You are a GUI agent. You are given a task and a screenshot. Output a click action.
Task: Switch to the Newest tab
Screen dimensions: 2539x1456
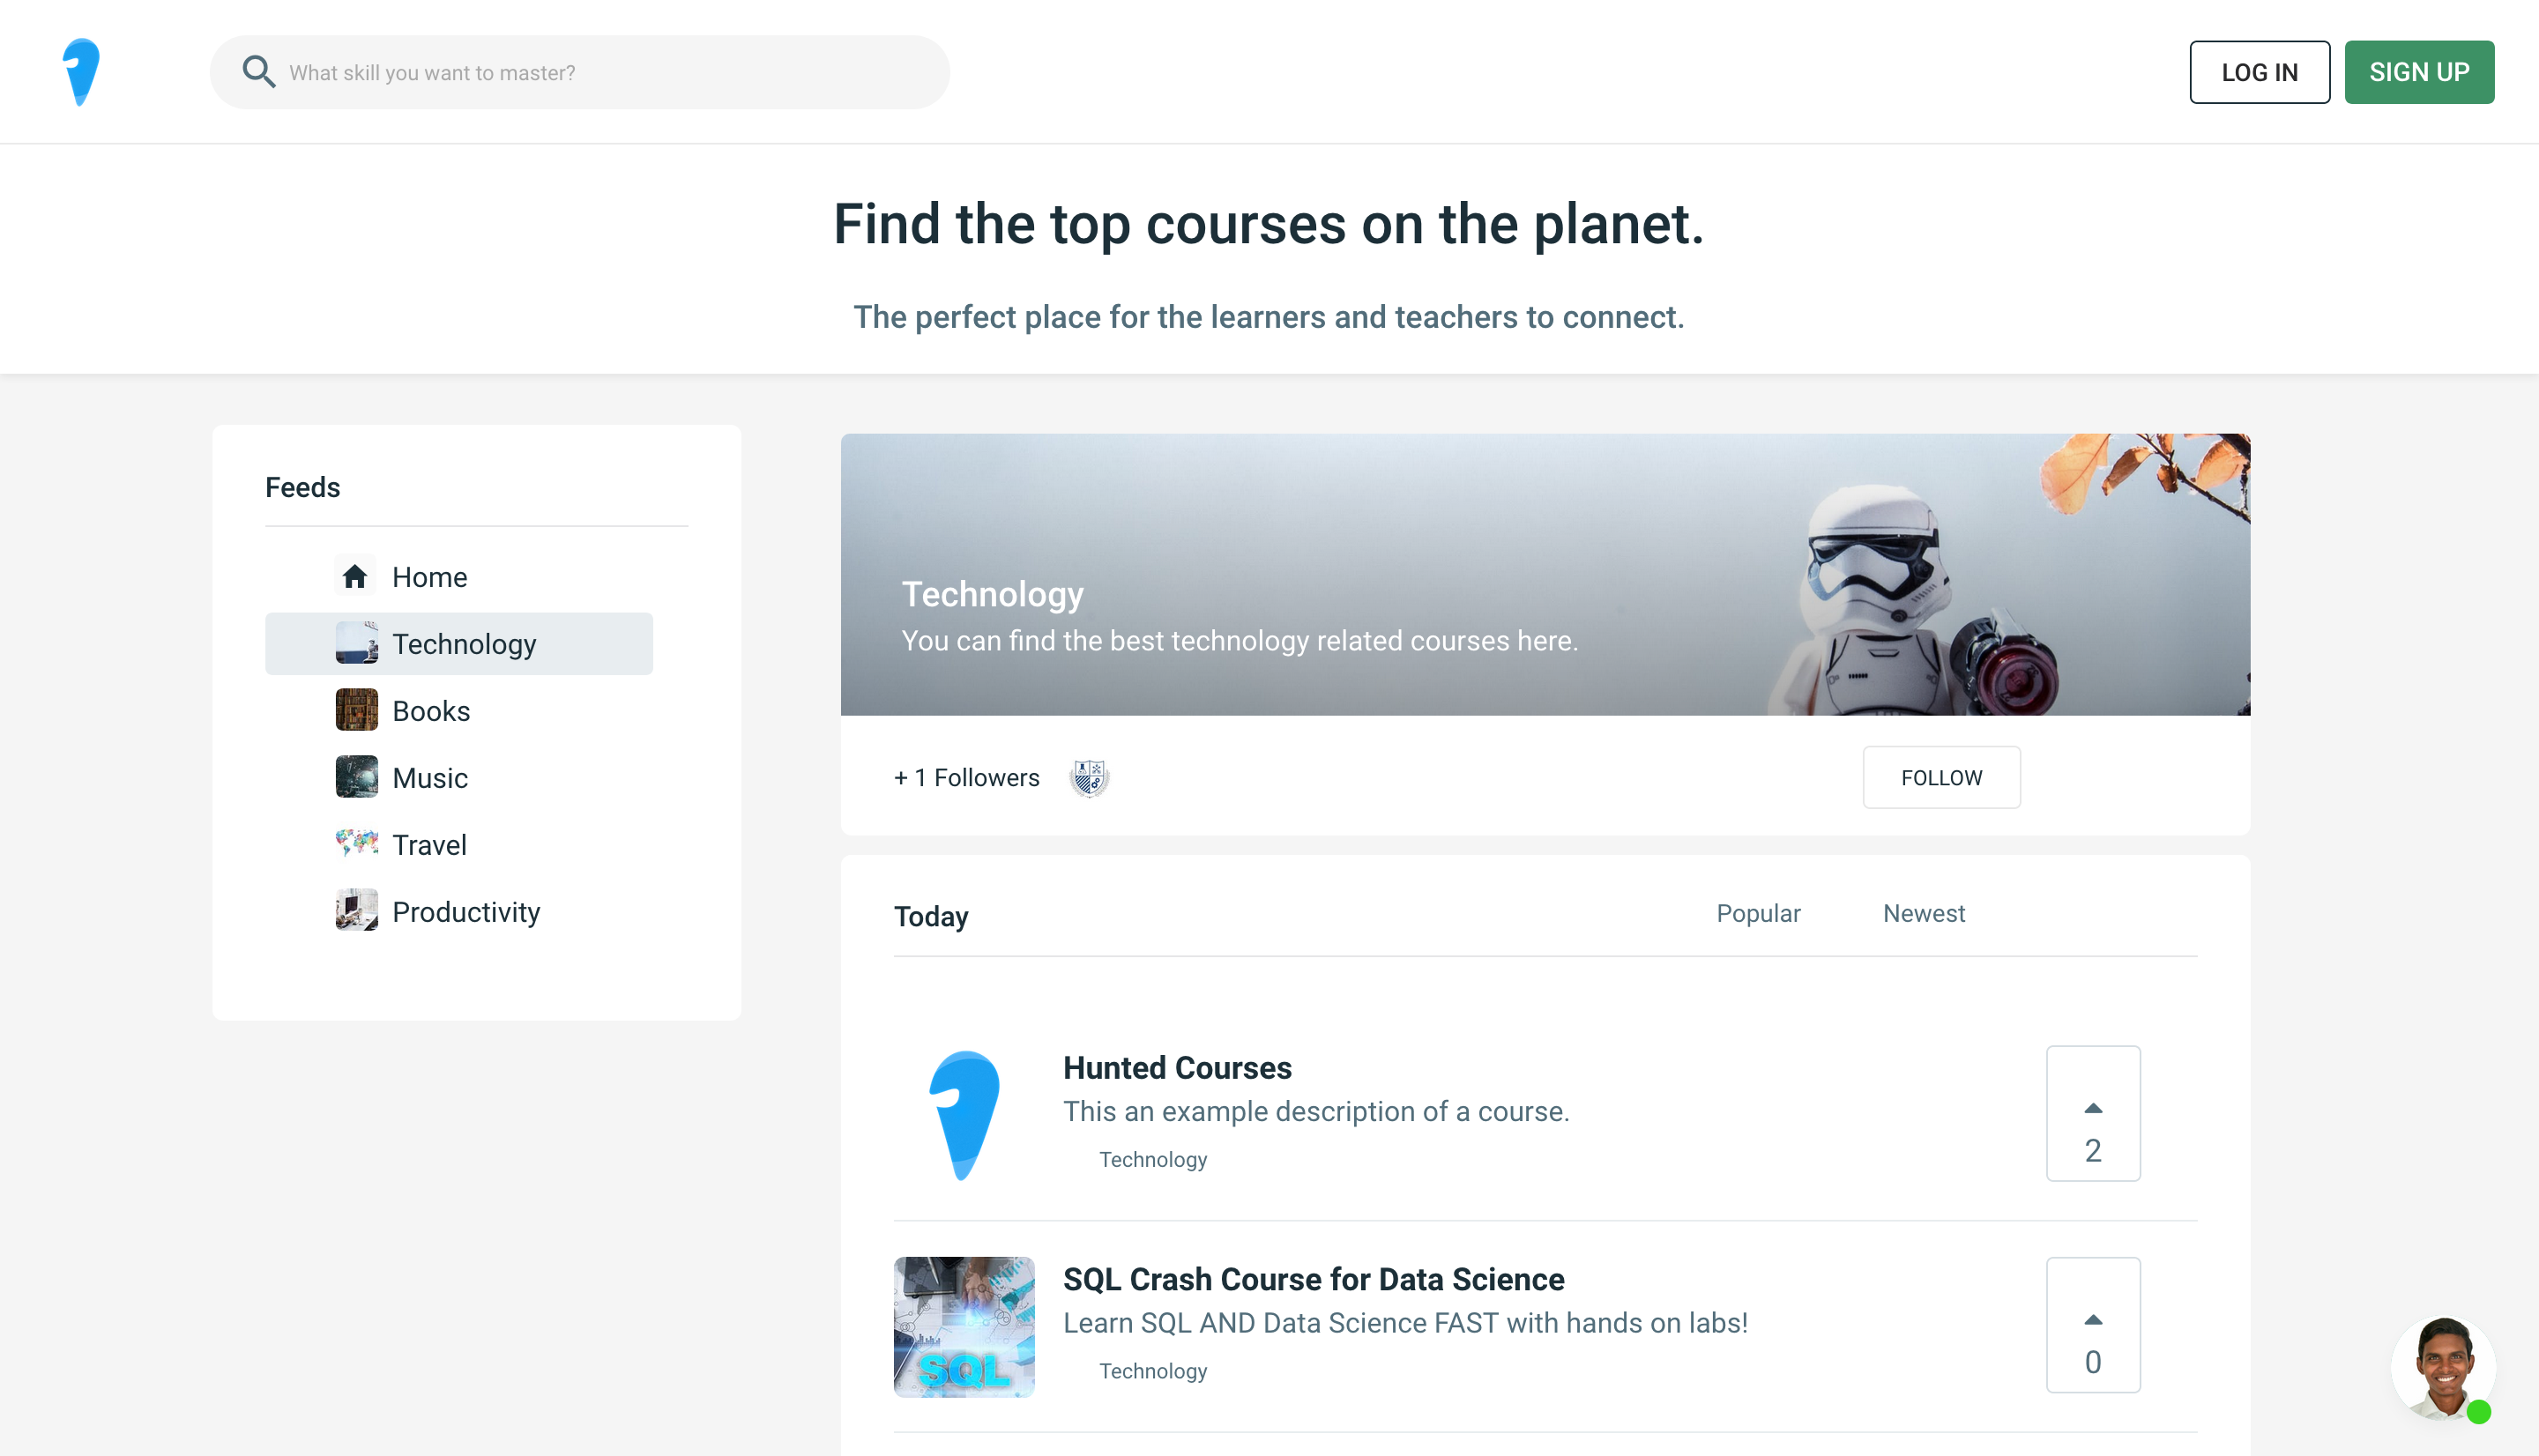pyautogui.click(x=1923, y=913)
